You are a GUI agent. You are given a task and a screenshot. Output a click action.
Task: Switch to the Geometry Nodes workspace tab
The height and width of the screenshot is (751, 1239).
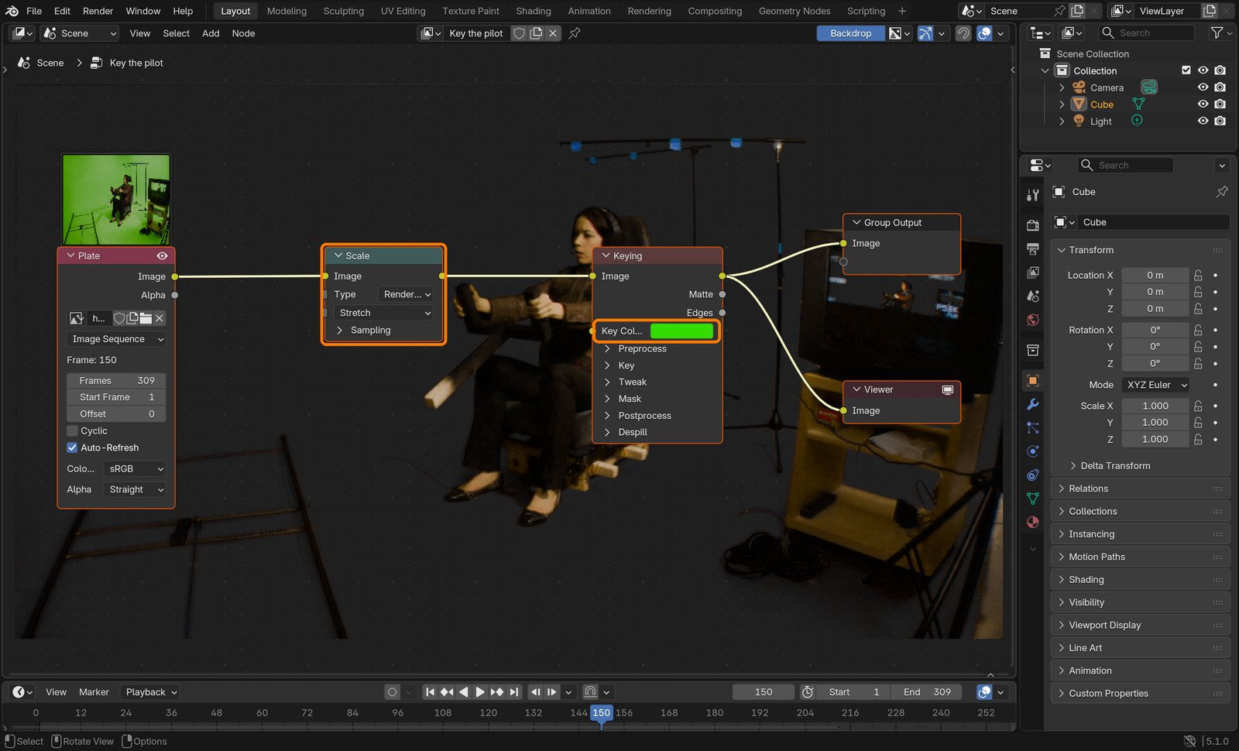(x=795, y=11)
